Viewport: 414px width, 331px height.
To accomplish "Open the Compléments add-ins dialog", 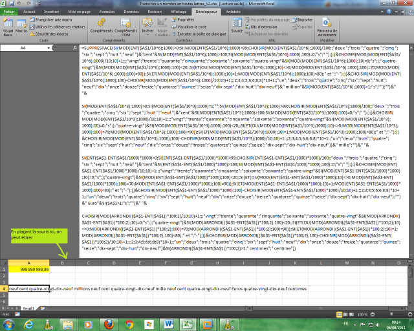I will (x=102, y=26).
